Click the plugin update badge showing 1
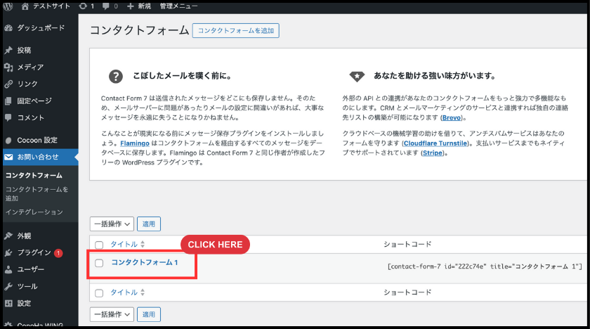The height and width of the screenshot is (329, 590). tap(58, 253)
